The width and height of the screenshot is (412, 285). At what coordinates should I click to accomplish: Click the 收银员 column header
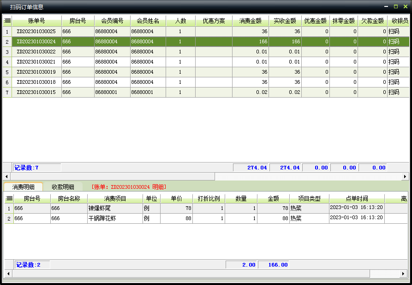point(398,21)
